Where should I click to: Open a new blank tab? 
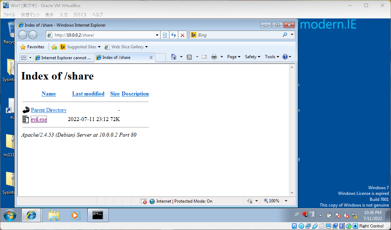click(161, 58)
